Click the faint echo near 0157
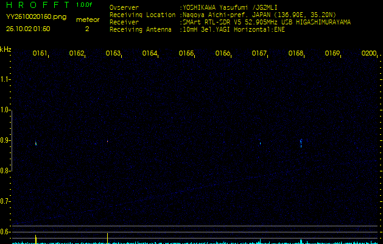The width and height of the screenshot is (383, 244). pos(260,143)
